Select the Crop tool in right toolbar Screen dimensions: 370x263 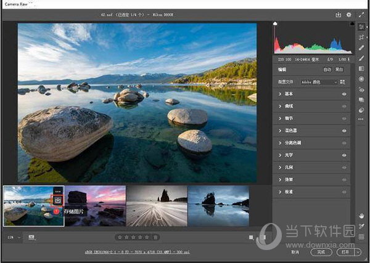[x=362, y=38]
